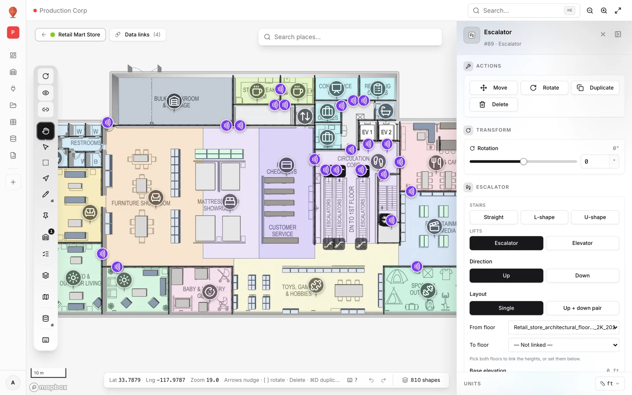Select the pencil draw tool
Screen dimensions: 632x395
click(46, 194)
